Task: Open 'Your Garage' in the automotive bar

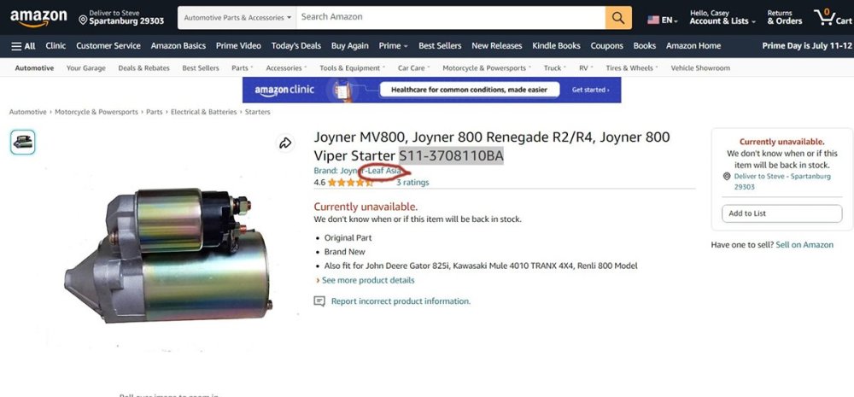Action: click(x=86, y=68)
